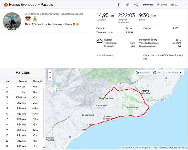Viewport: 188px width, 150px height.
Task: Zoom out on the map
Action: [50, 77]
